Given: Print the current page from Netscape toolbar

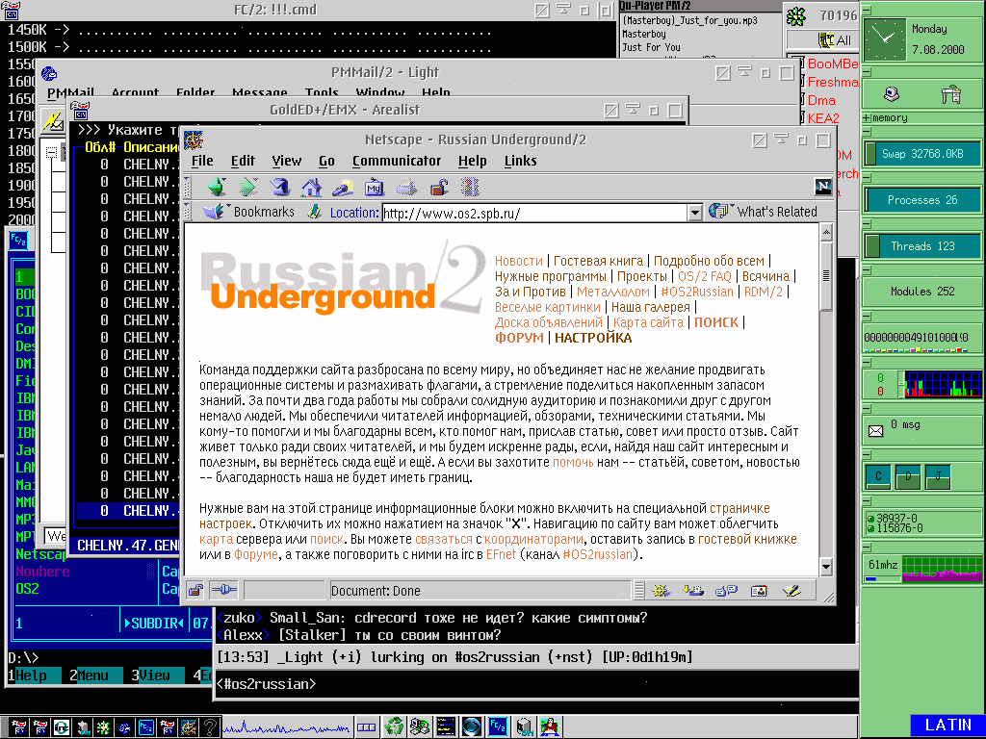Looking at the screenshot, I should click(406, 188).
